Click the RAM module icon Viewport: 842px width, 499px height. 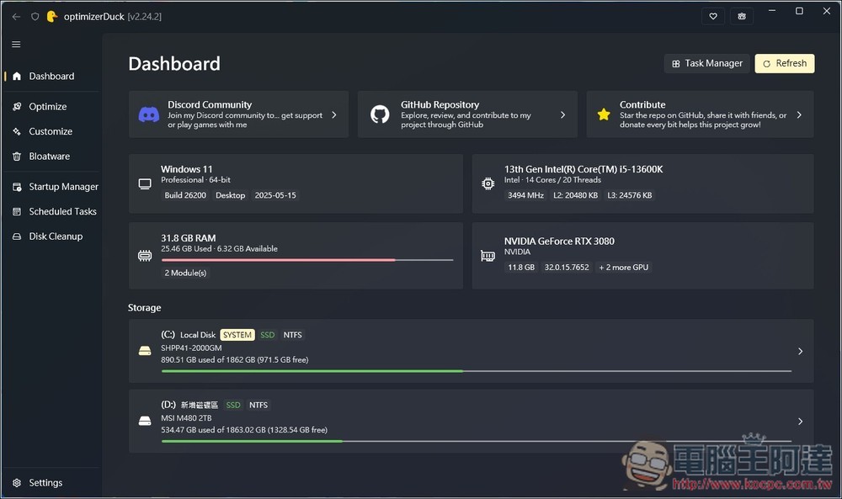click(x=145, y=256)
